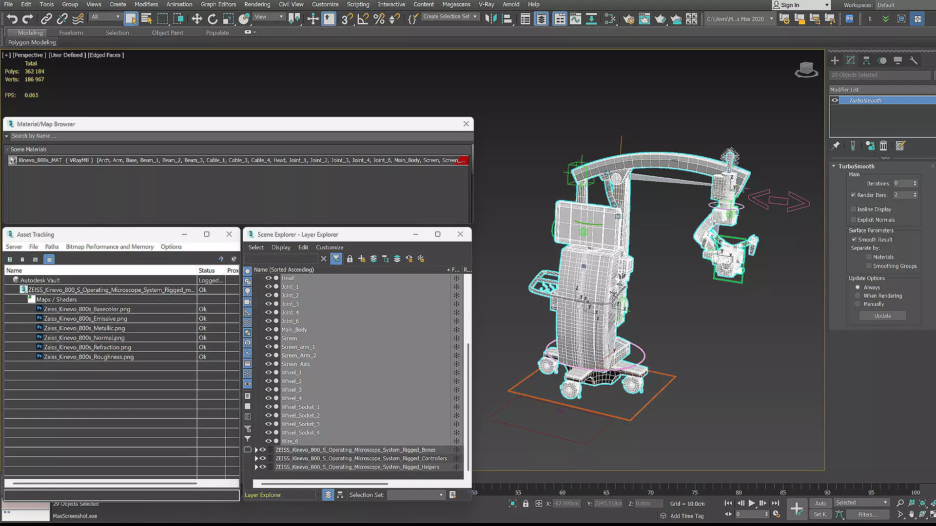The width and height of the screenshot is (936, 526).
Task: Open the Angle Snap toggle icon
Action: [x=363, y=19]
